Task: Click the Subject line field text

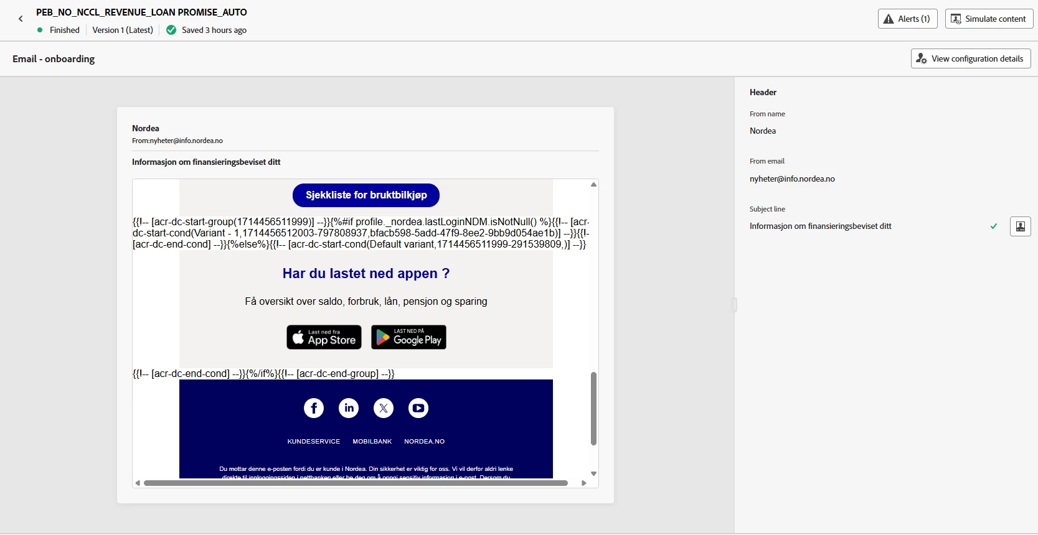Action: point(820,226)
